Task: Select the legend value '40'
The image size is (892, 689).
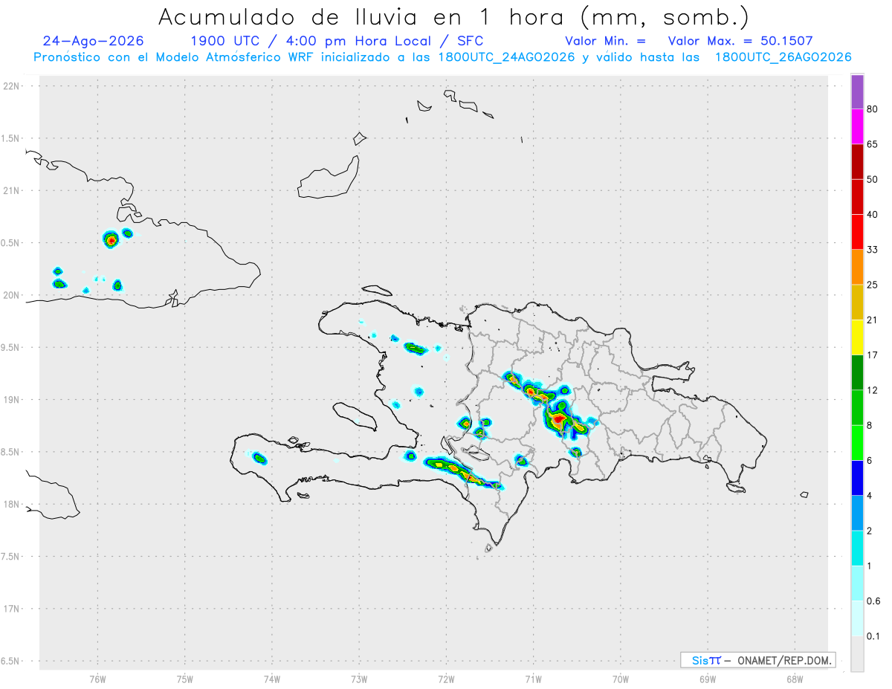Action: tap(873, 215)
